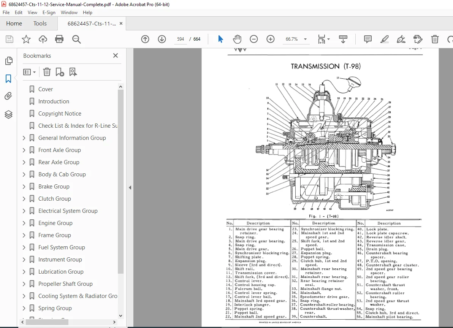Image resolution: width=453 pixels, height=328 pixels.
Task: Open the Help menu
Action: click(87, 13)
